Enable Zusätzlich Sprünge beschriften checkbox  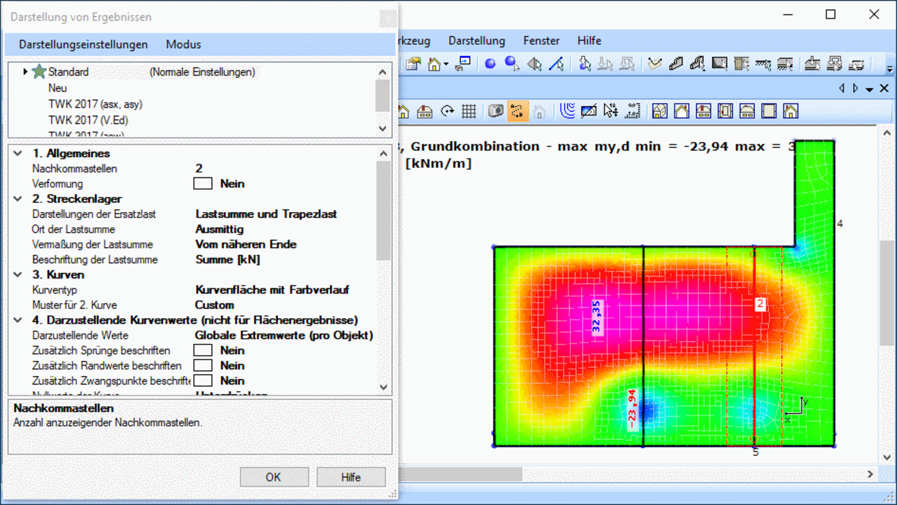coord(202,351)
